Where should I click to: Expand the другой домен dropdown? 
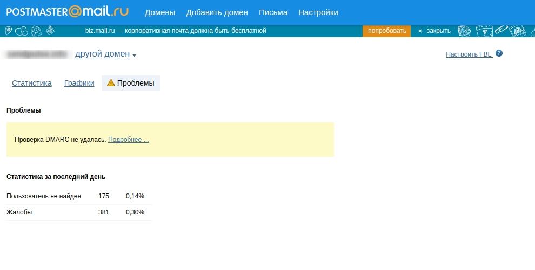pos(102,54)
